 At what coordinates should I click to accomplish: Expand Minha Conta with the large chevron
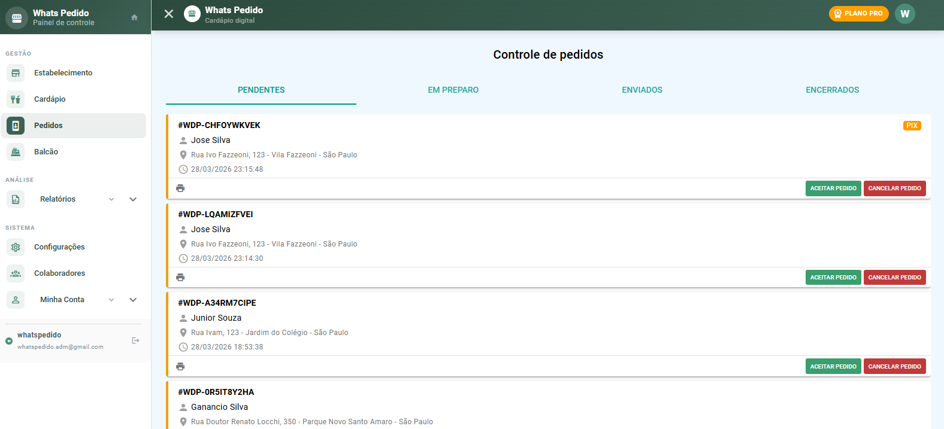pos(133,300)
